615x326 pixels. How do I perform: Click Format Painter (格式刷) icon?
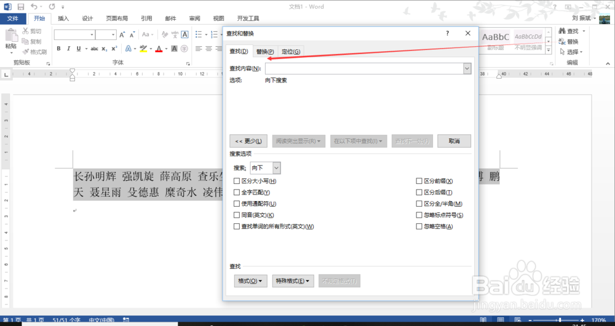[x=25, y=52]
